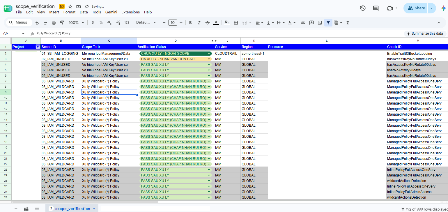
Task: Open DA XU LY - SCAN VAN CON BAO dropdown
Action: click(209, 59)
